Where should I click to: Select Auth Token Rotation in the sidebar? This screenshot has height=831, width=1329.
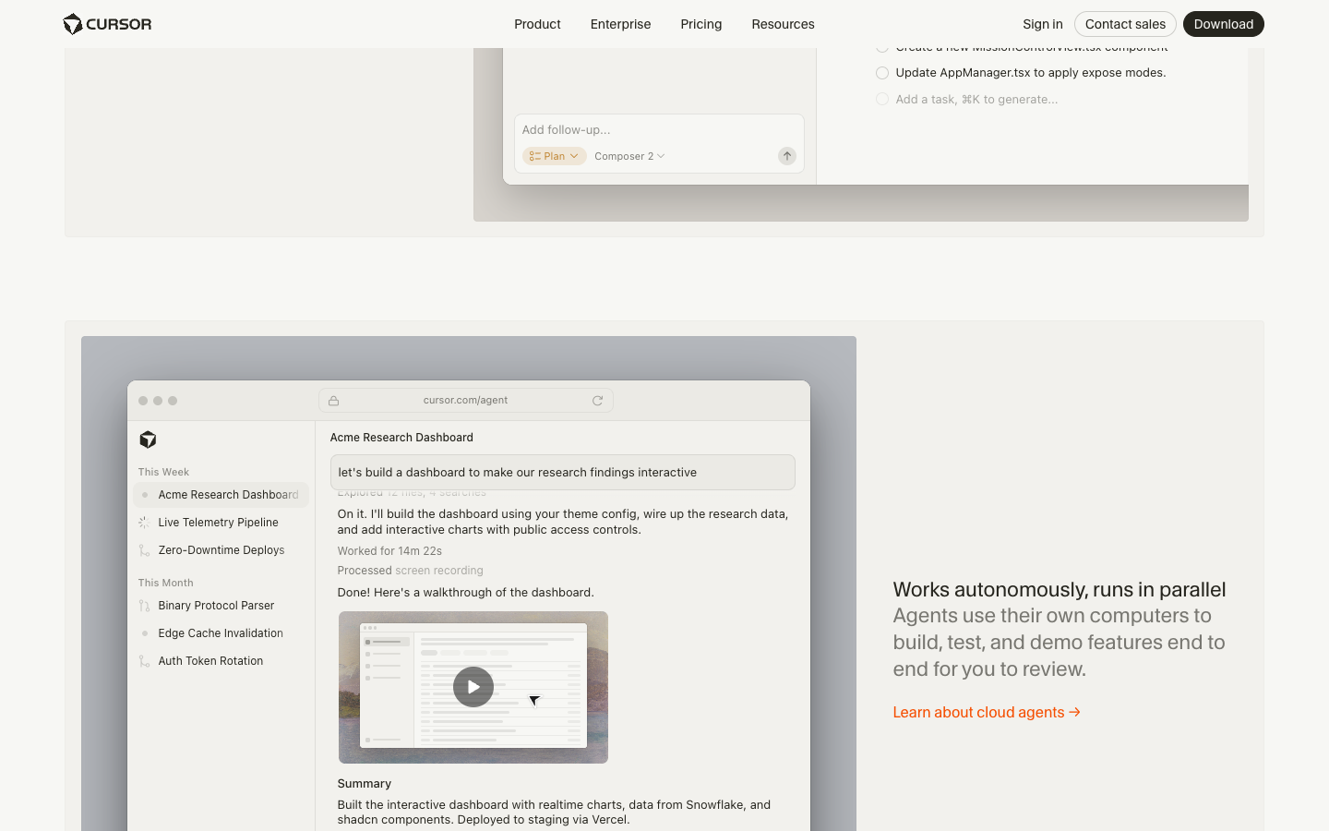(221, 661)
